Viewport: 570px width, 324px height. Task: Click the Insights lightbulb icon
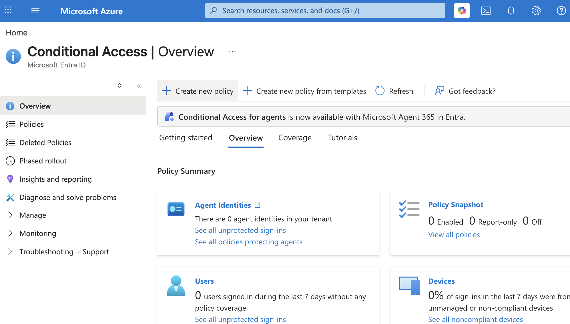(x=10, y=179)
